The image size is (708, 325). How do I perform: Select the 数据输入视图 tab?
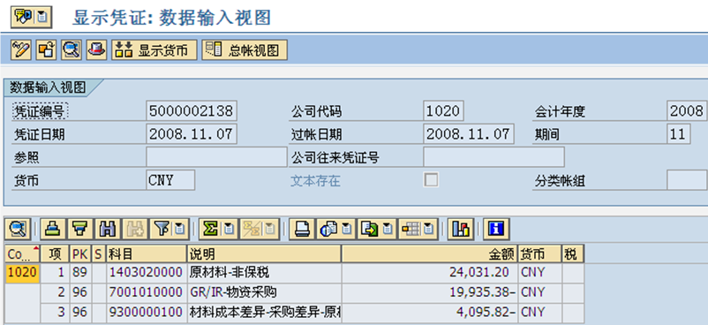coord(49,87)
